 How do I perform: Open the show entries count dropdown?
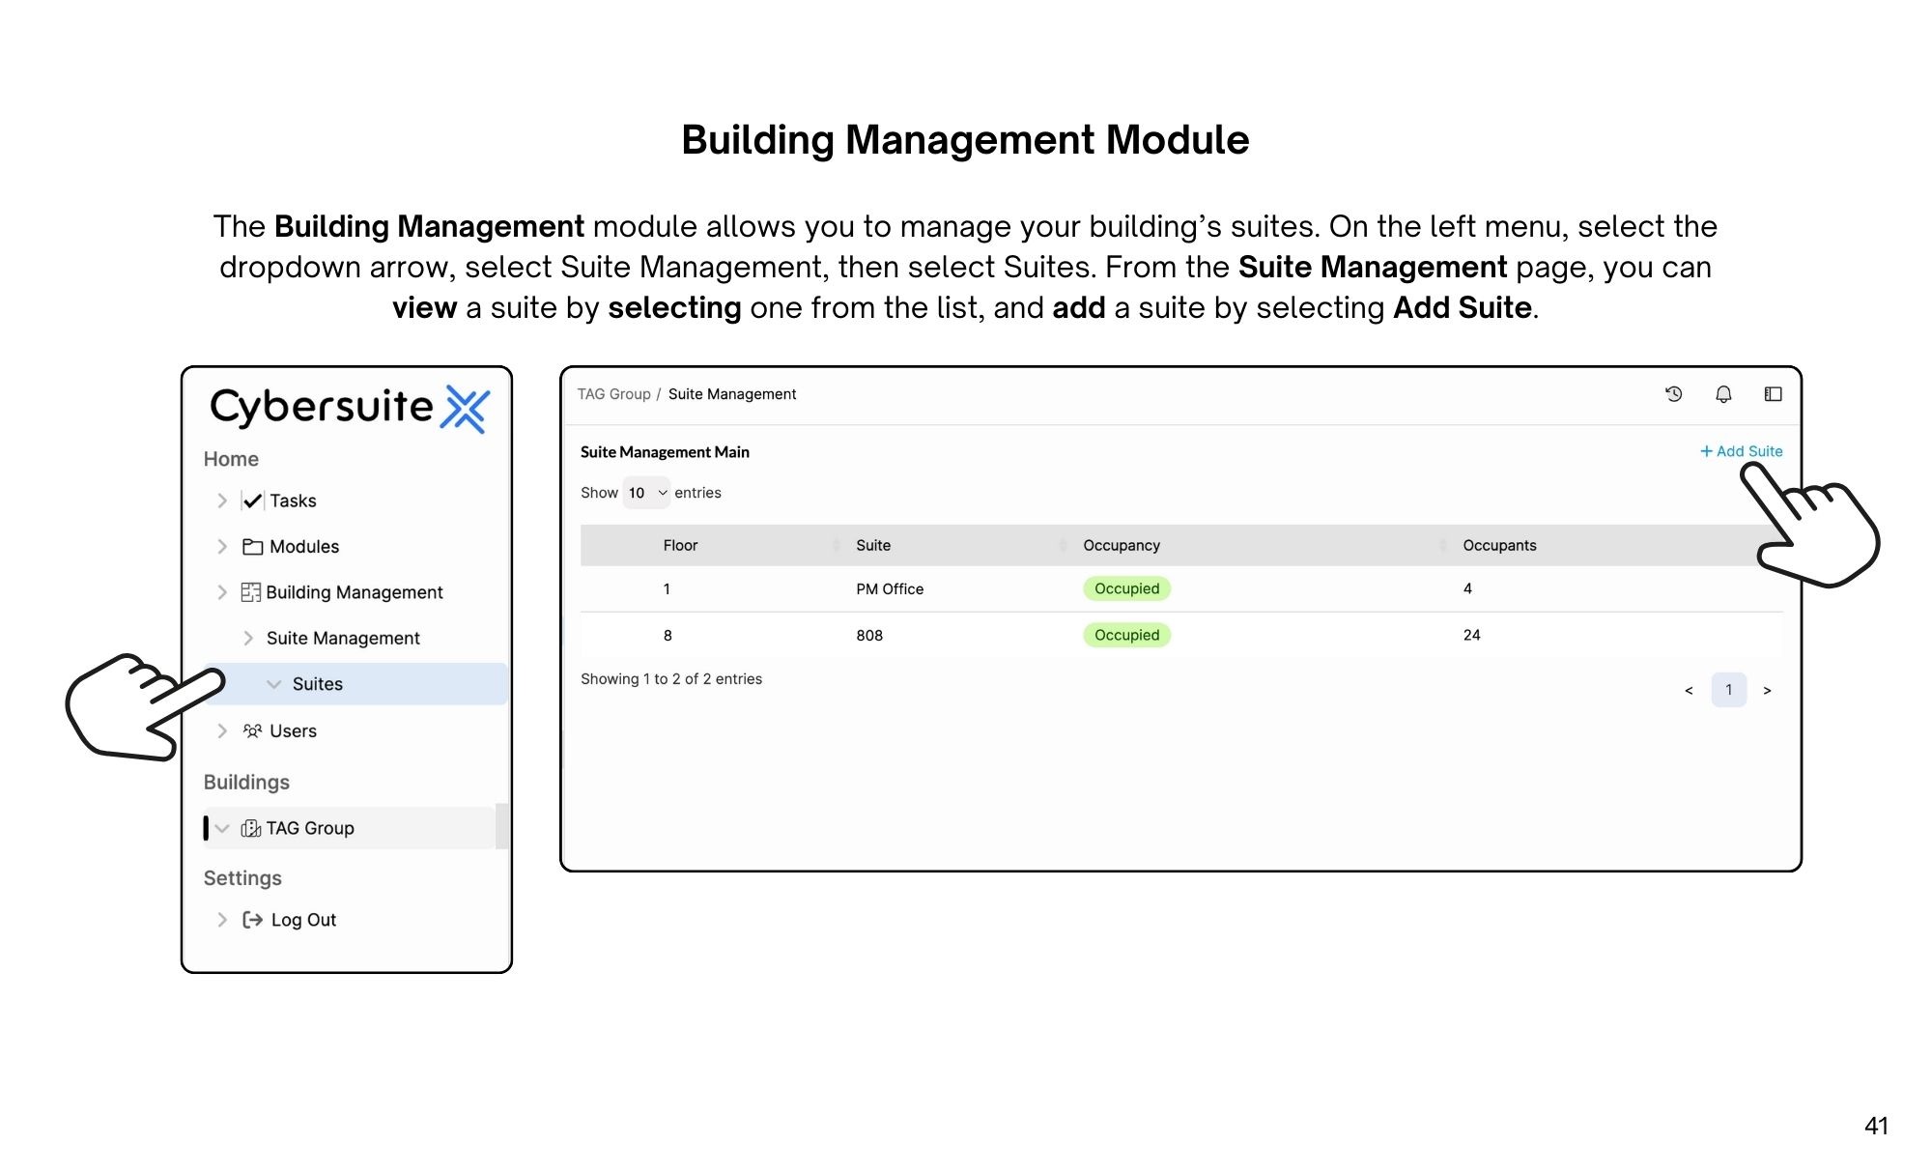[x=647, y=493]
